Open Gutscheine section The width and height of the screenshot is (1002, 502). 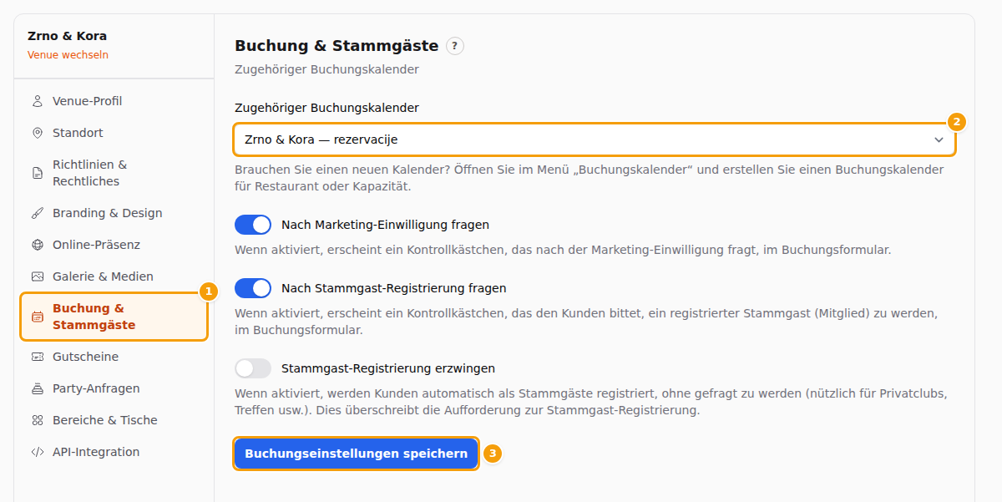click(x=114, y=357)
